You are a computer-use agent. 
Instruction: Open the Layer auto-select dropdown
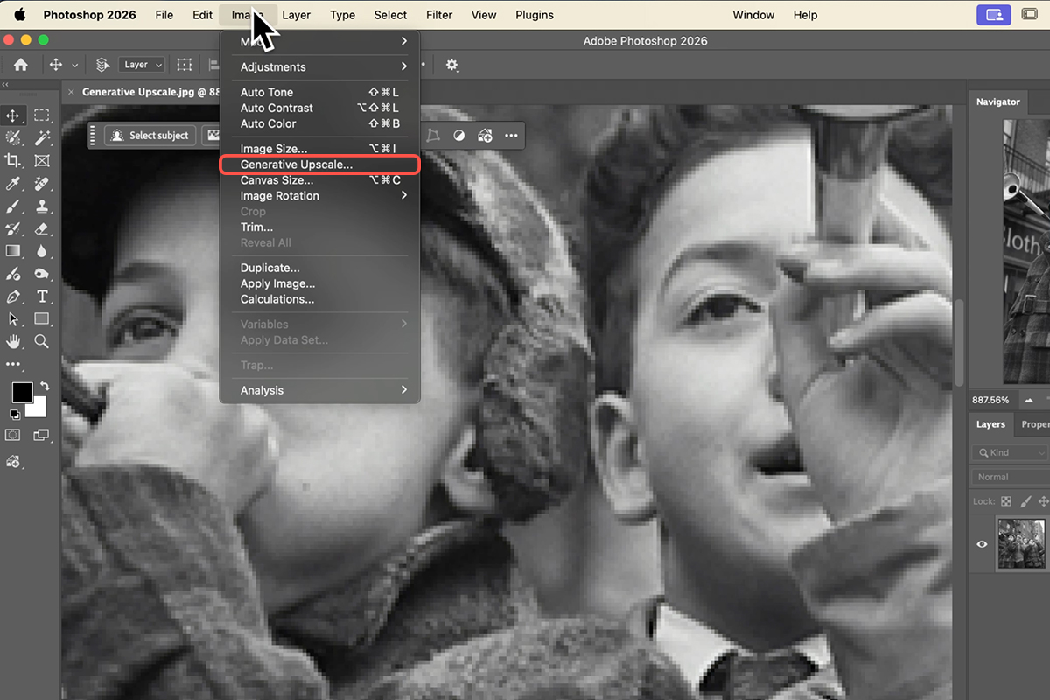pyautogui.click(x=142, y=65)
